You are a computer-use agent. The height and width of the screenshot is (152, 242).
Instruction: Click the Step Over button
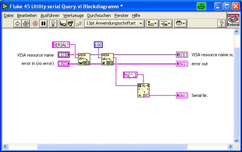[71, 24]
